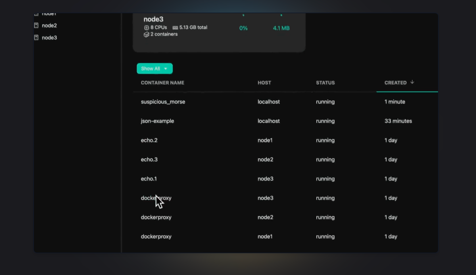Sort table by Host column

coord(264,83)
